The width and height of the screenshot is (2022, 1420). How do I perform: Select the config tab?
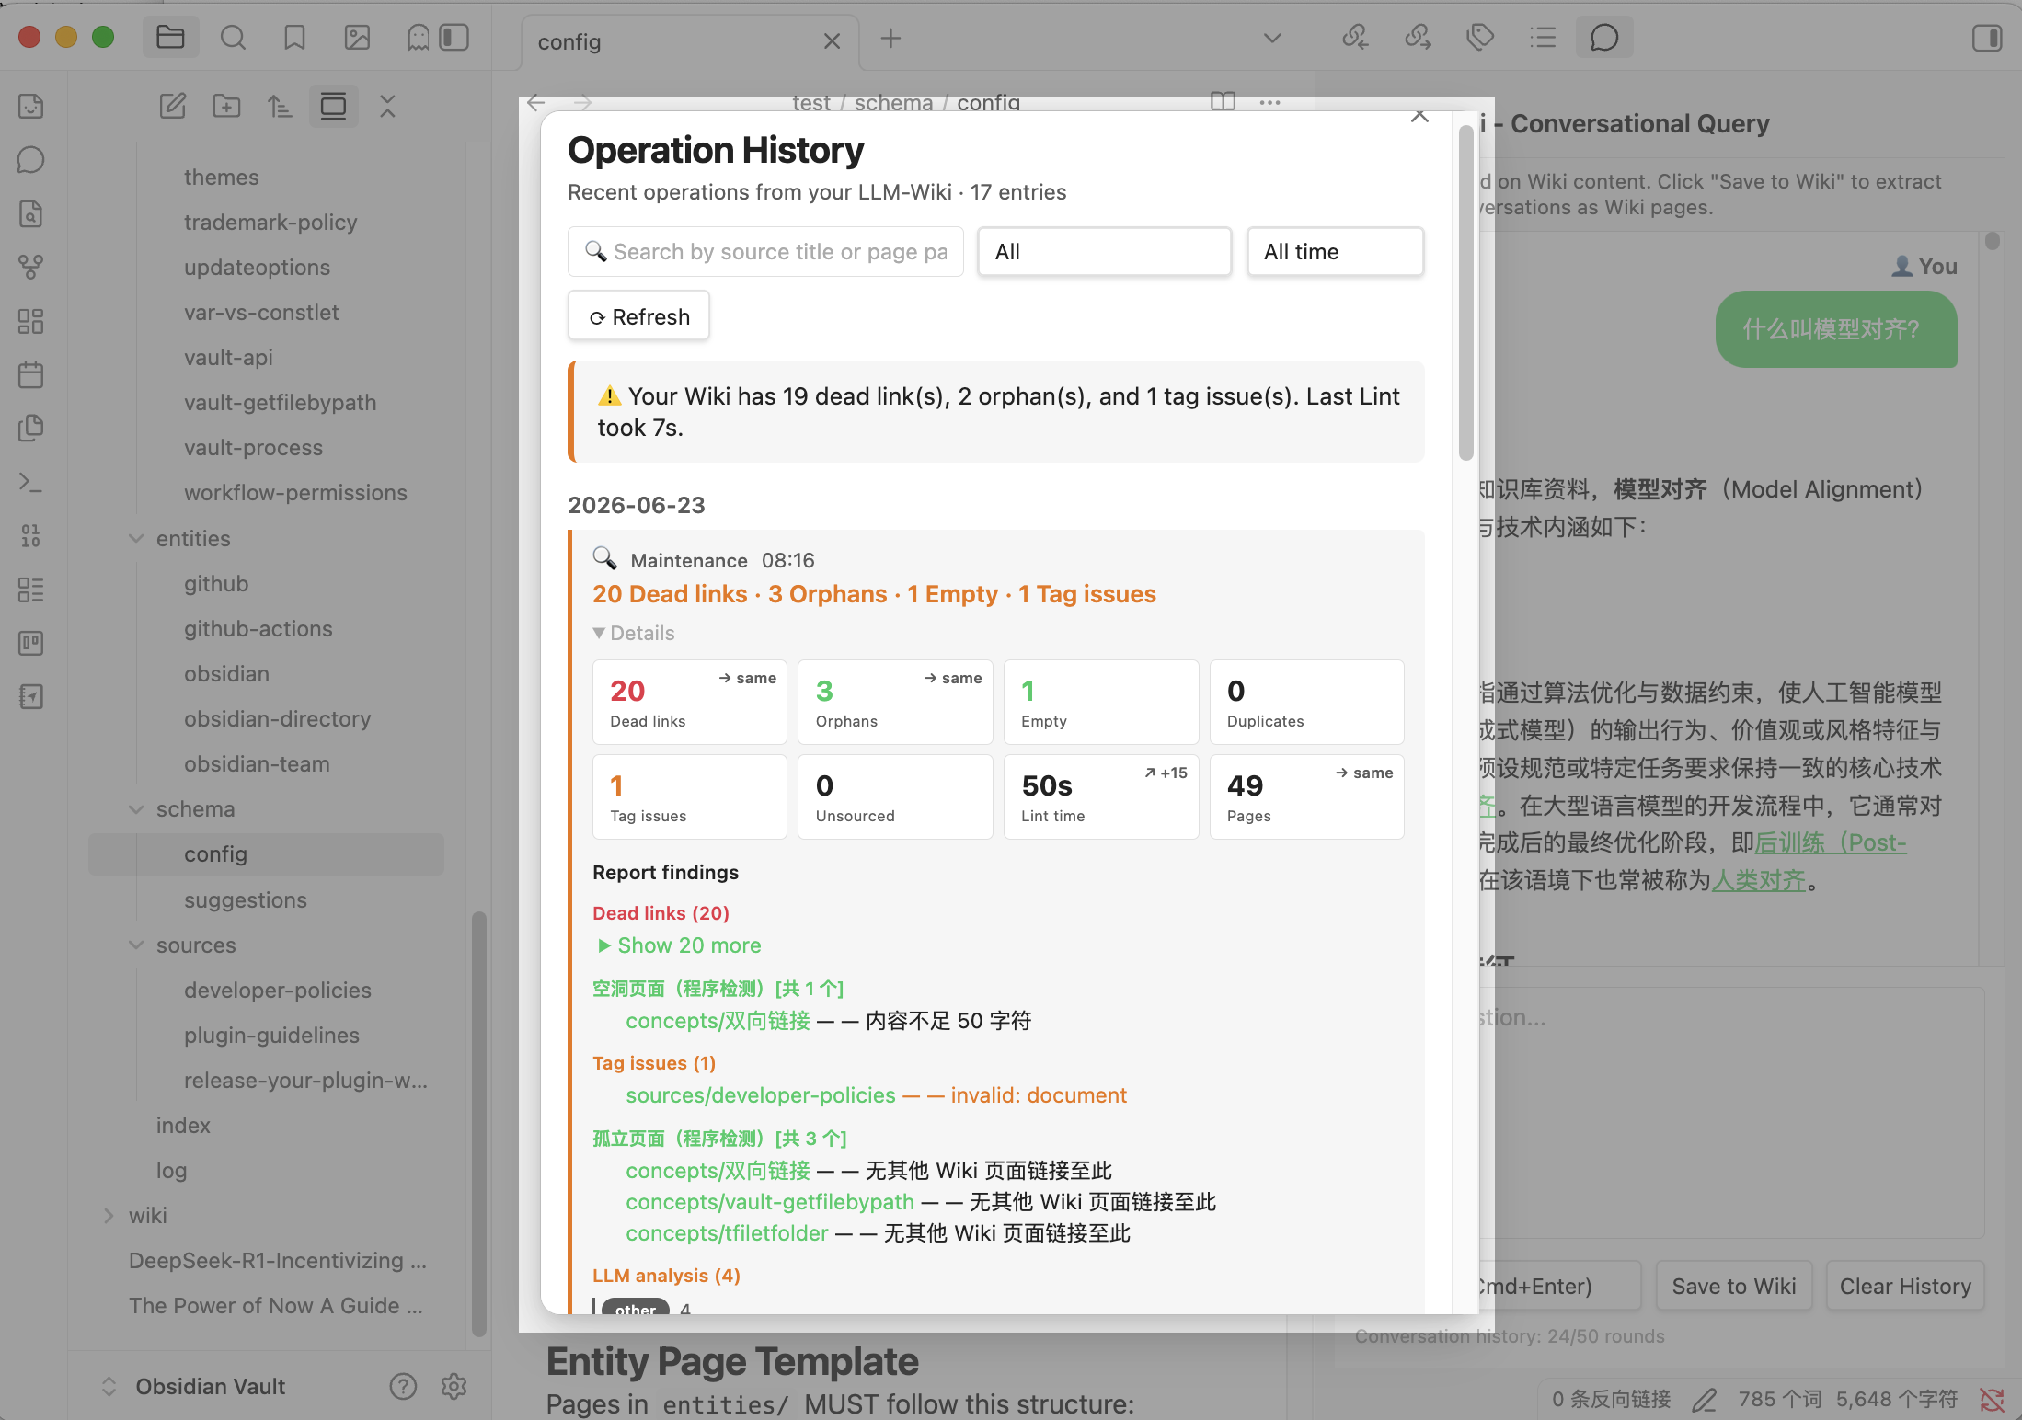690,41
